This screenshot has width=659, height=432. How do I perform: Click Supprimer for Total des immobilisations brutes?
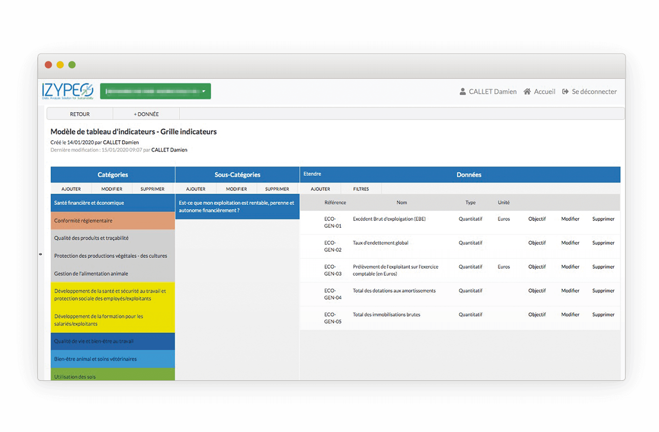pos(603,314)
